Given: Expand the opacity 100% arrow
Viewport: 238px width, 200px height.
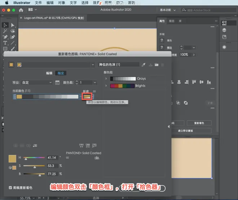Looking at the screenshot, I should [x=194, y=55].
